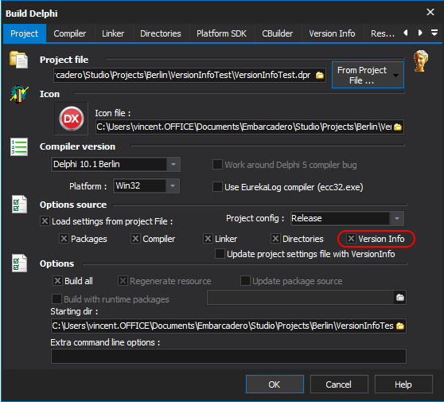Toggle Update package source checkbox
Viewport: 444px width, 402px height.
245,281
